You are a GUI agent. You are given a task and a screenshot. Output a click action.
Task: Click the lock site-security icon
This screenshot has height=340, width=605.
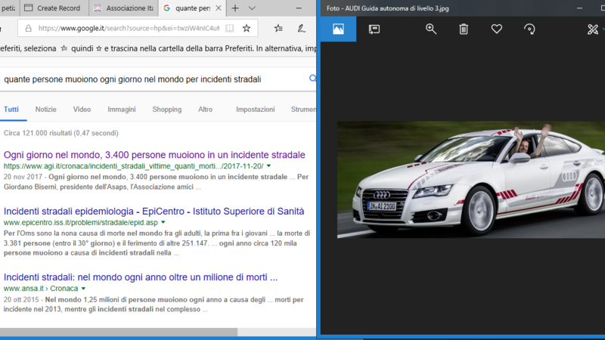coord(28,28)
